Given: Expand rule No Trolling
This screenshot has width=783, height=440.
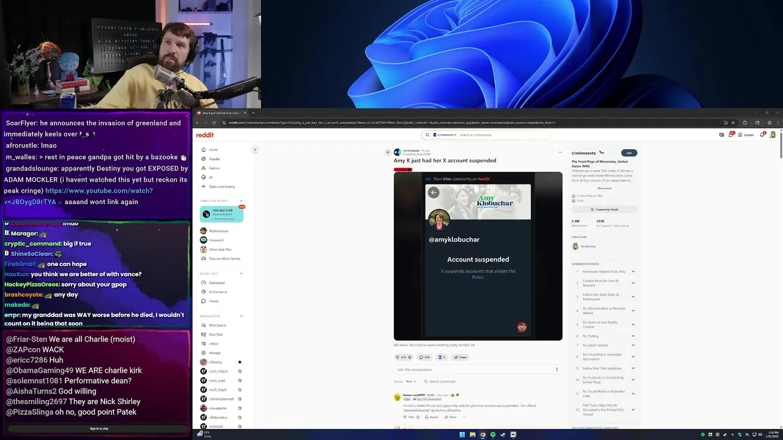Looking at the screenshot, I should [633, 336].
